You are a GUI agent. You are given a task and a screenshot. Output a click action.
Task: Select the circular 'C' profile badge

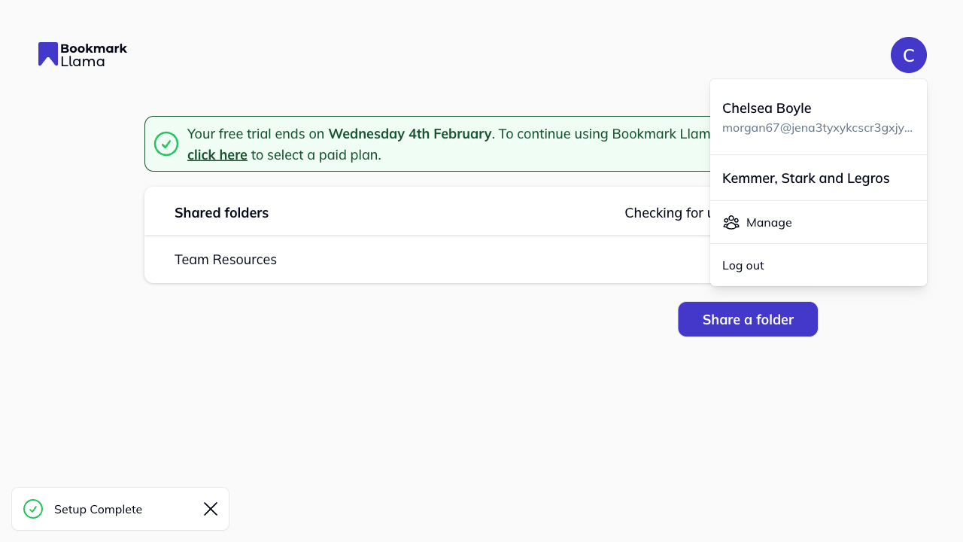click(909, 54)
